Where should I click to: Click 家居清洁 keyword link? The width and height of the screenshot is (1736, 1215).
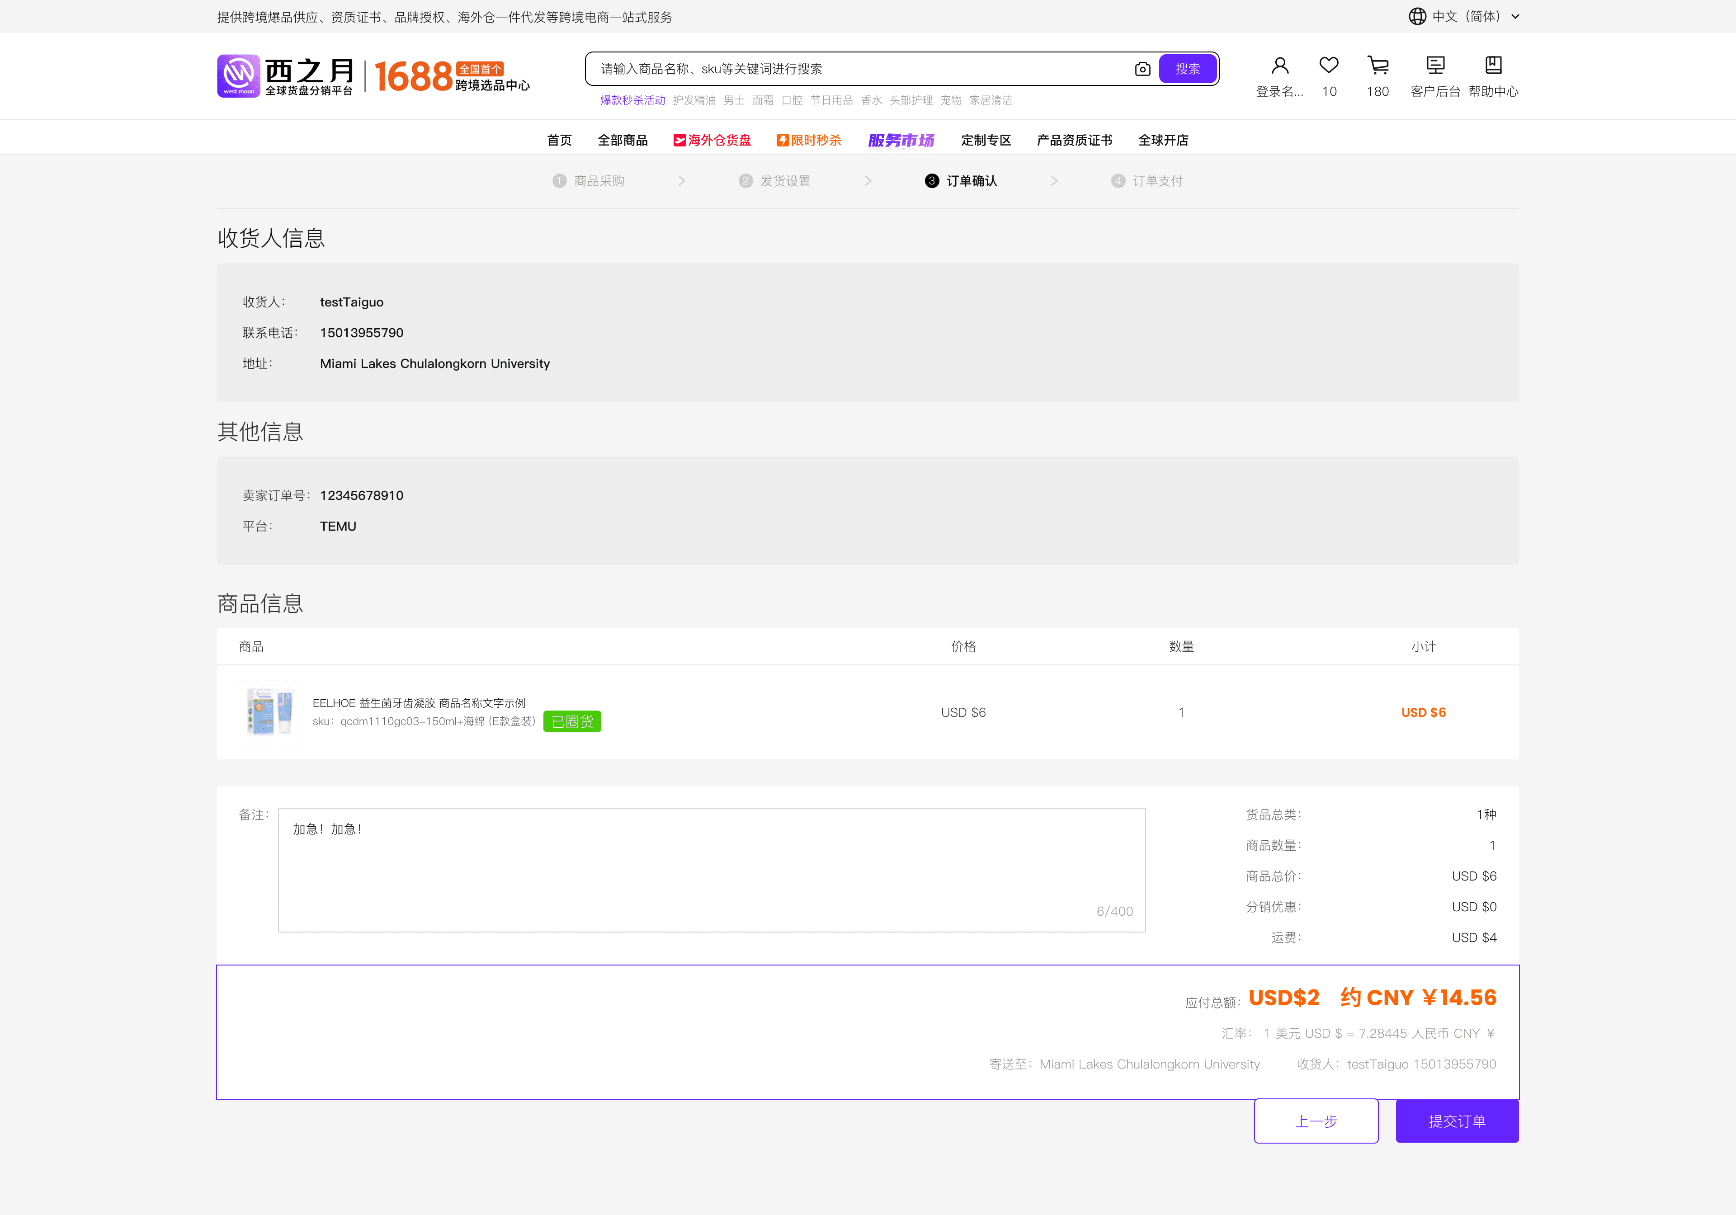click(x=991, y=100)
